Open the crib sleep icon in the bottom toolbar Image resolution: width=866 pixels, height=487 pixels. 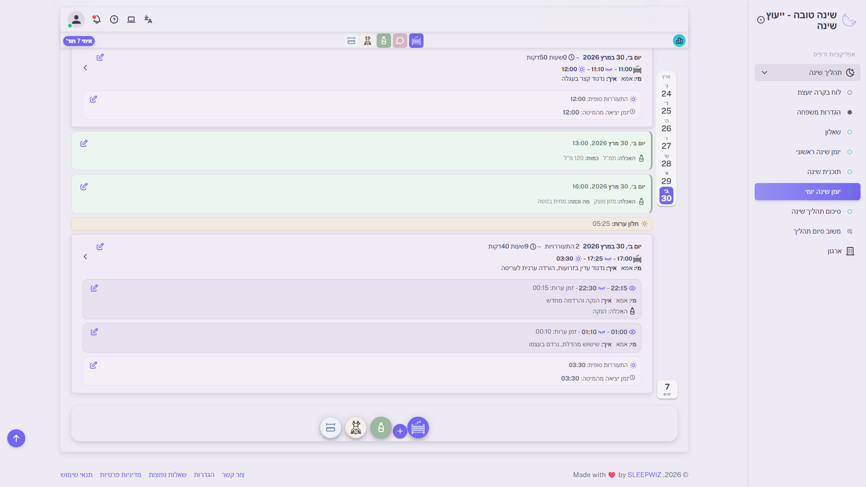click(x=418, y=427)
